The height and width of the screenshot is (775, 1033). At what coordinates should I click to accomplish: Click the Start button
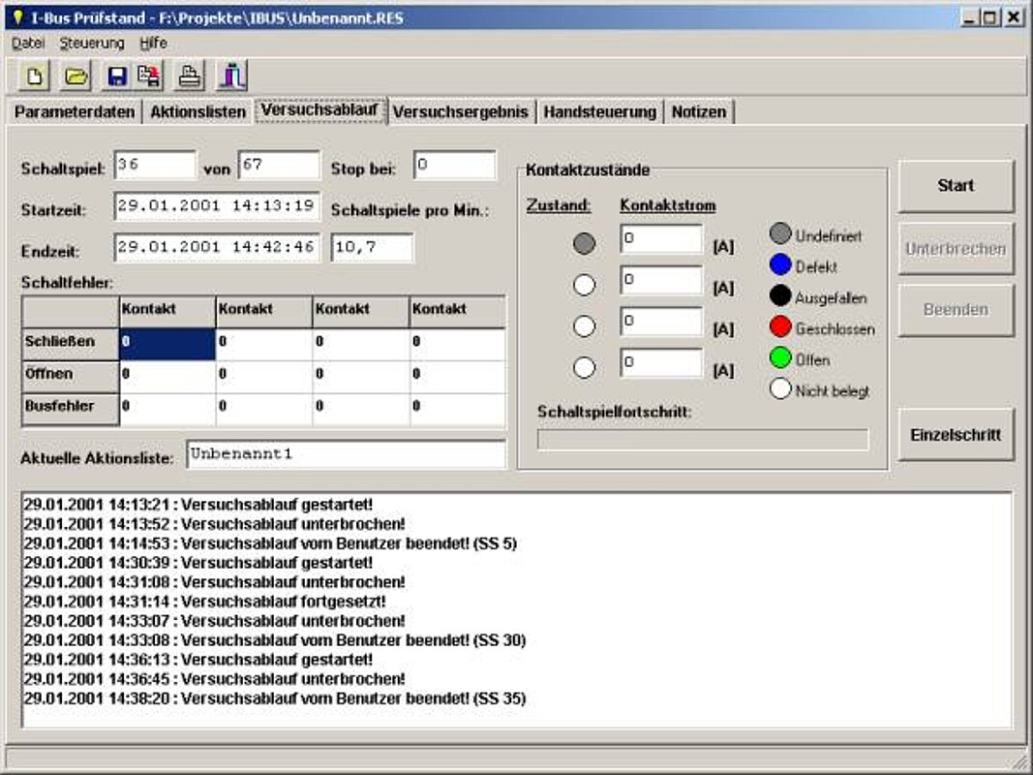[956, 186]
